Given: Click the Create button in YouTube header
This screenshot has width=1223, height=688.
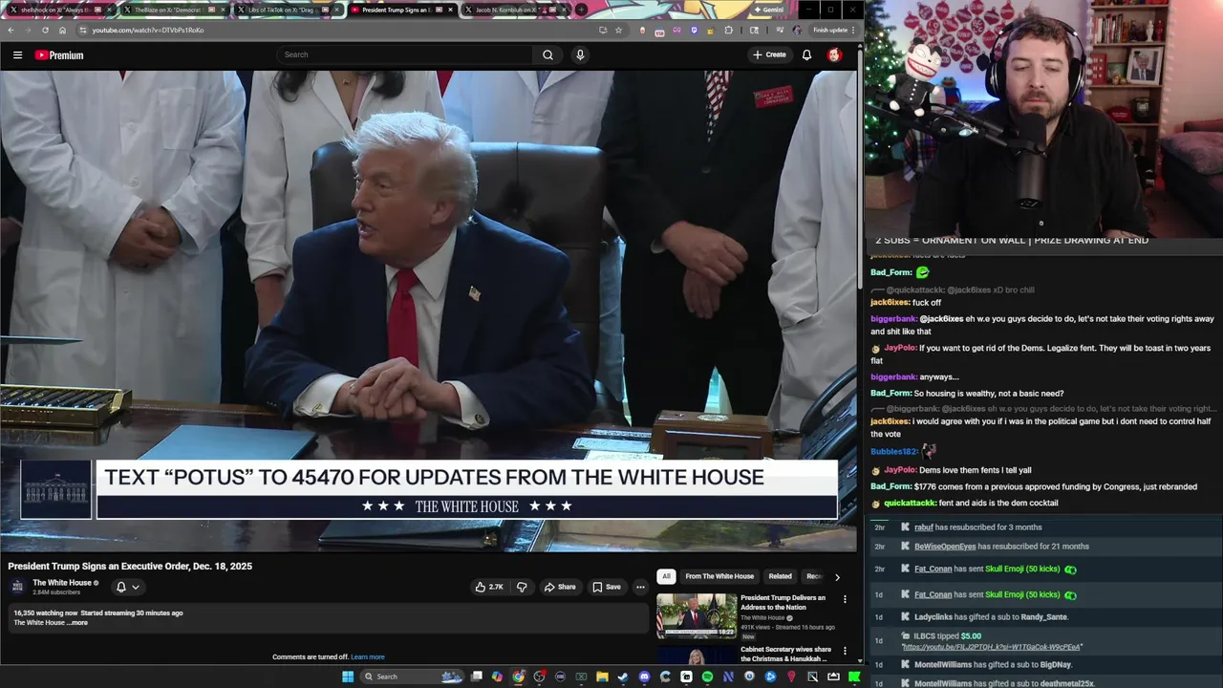Looking at the screenshot, I should coord(769,54).
